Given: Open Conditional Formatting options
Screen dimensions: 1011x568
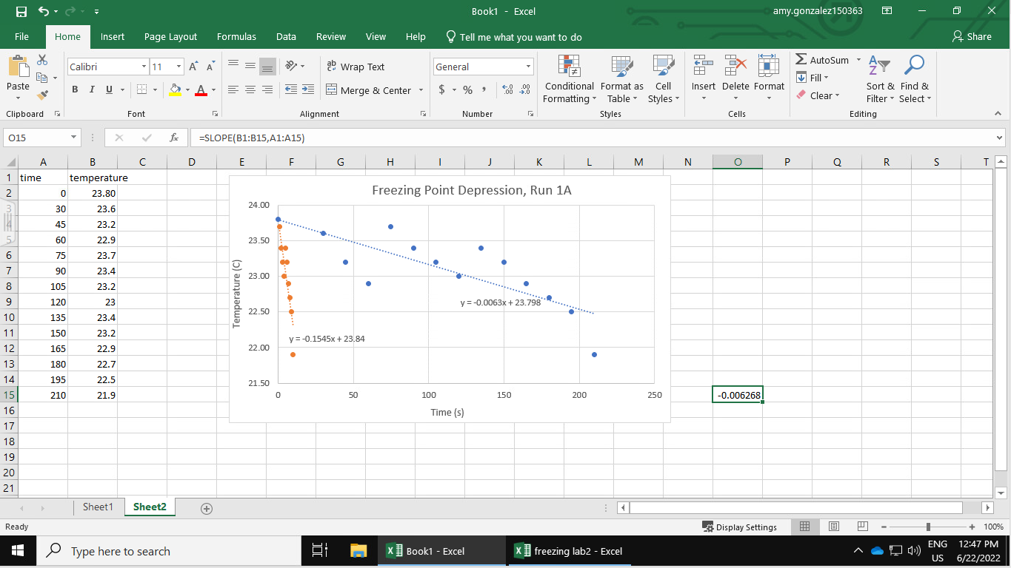Looking at the screenshot, I should [x=568, y=80].
